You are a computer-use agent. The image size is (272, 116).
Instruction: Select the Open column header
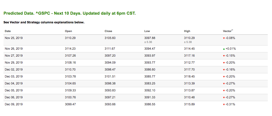68,31
